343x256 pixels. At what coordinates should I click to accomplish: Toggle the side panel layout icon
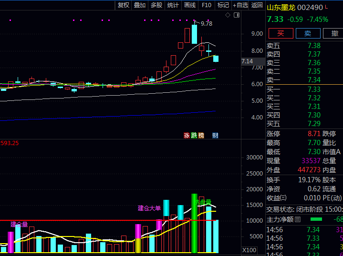click(237, 15)
